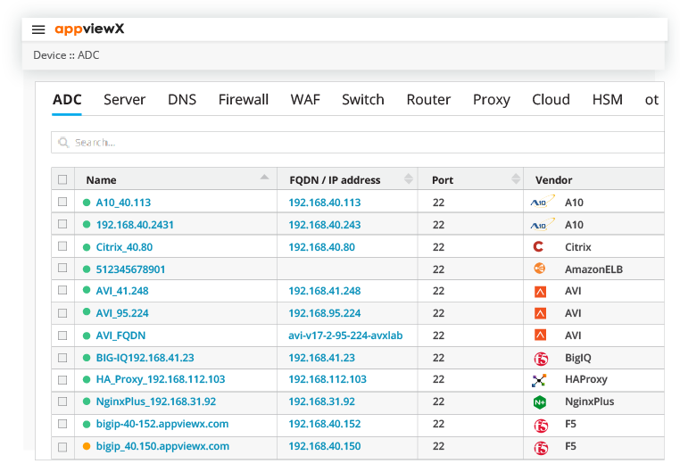
Task: Click the search magnifier icon
Action: click(63, 143)
